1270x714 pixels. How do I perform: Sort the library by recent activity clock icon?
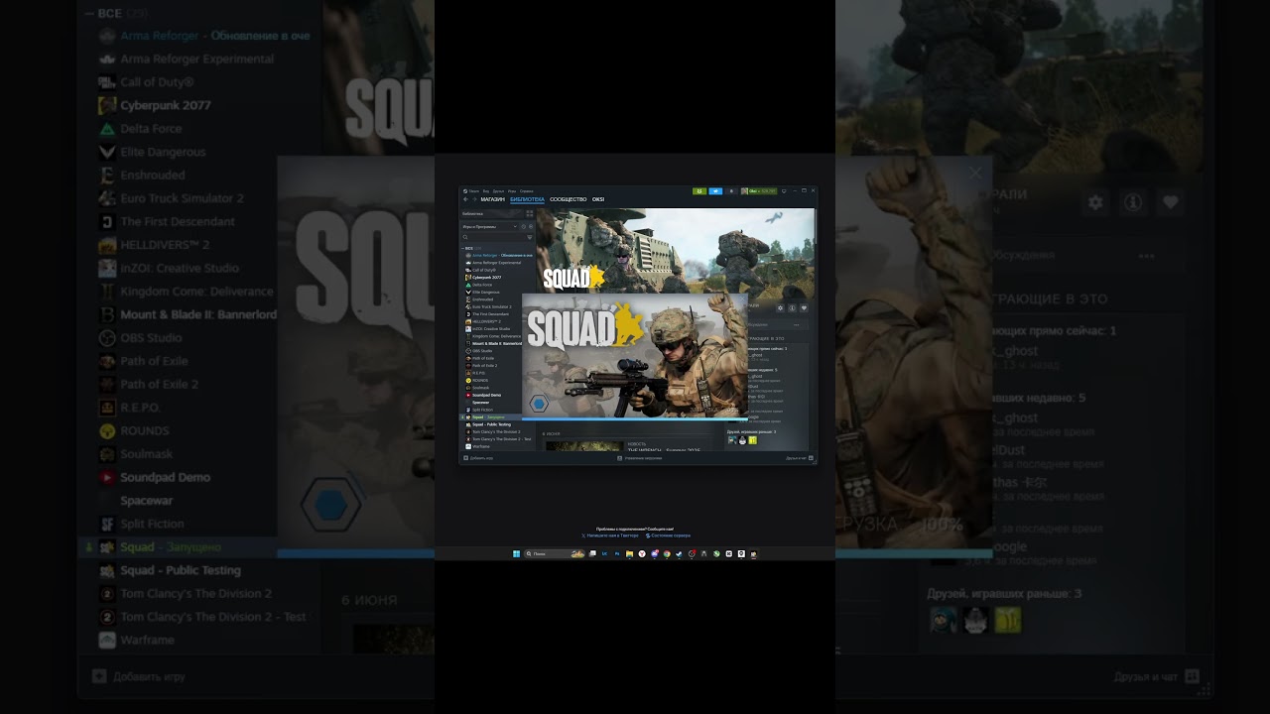click(524, 226)
